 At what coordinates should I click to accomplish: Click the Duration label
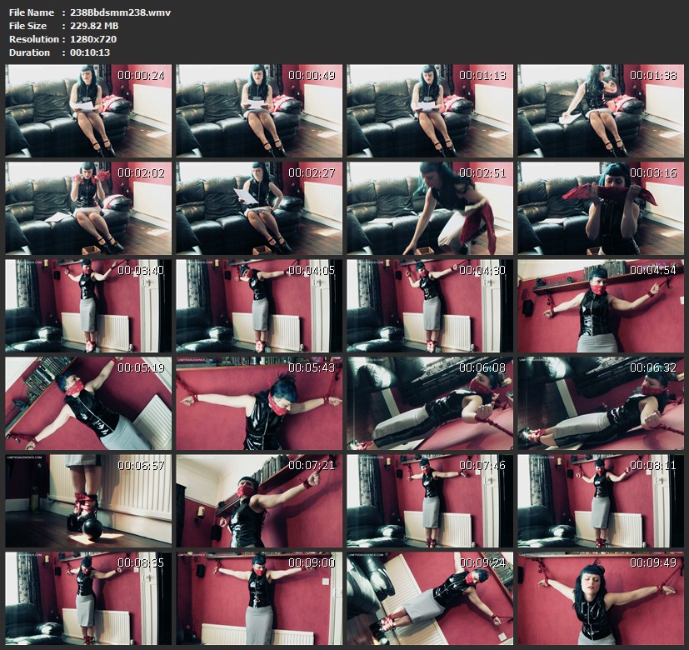29,52
